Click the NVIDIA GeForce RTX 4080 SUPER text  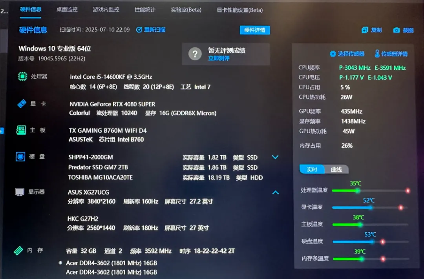[x=112, y=104]
